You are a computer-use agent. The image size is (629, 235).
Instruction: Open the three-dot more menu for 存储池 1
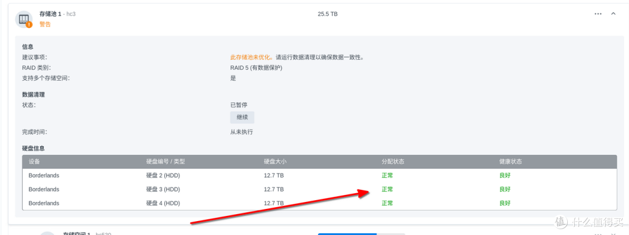(598, 14)
